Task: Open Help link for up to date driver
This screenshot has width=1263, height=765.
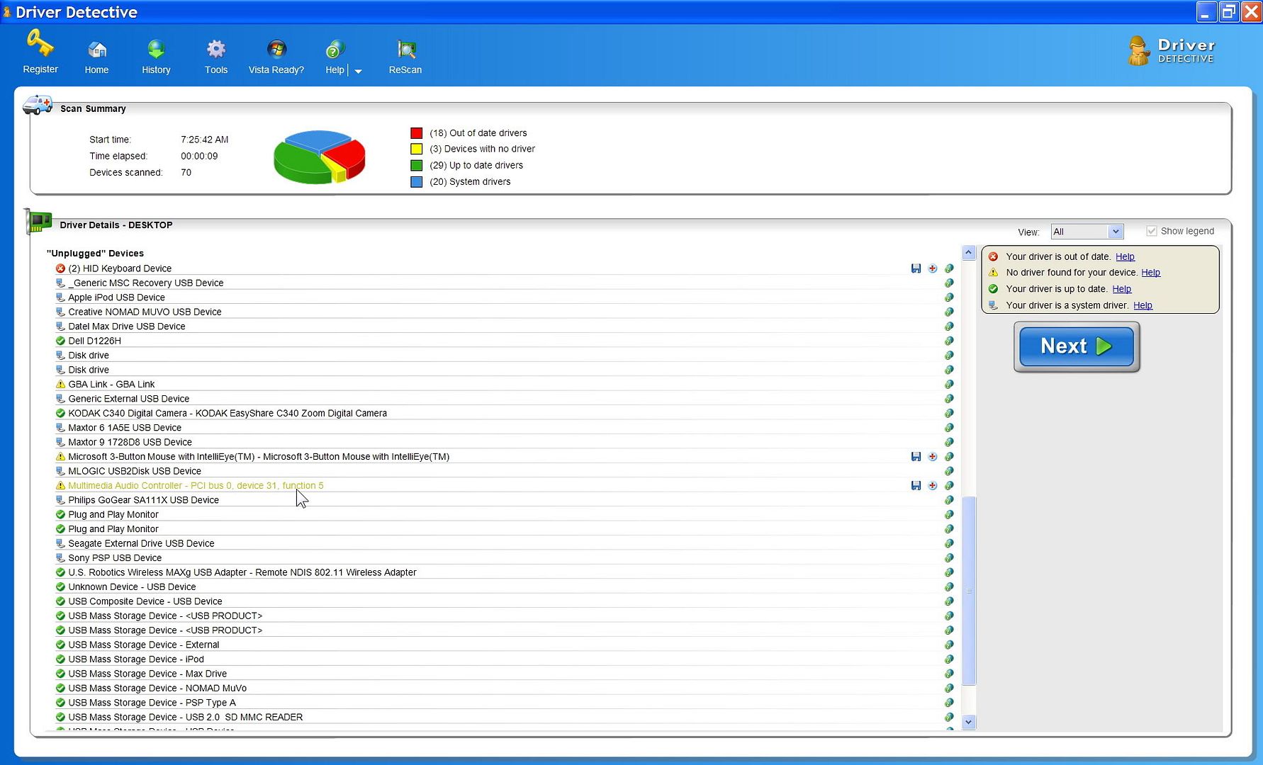Action: (x=1122, y=289)
